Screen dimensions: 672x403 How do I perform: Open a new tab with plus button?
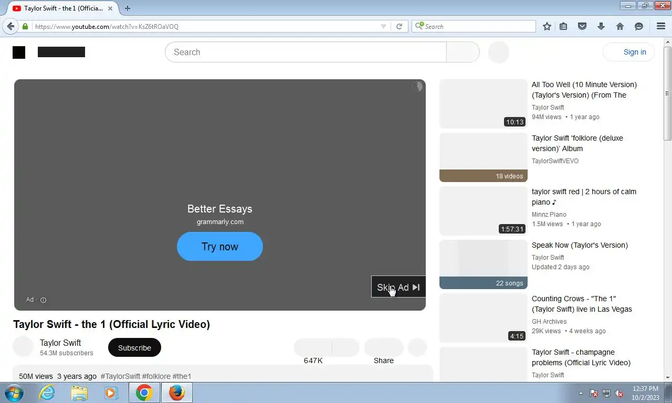[127, 8]
